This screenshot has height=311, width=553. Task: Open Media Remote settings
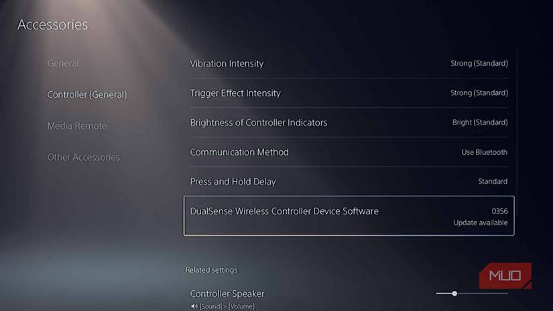click(77, 126)
